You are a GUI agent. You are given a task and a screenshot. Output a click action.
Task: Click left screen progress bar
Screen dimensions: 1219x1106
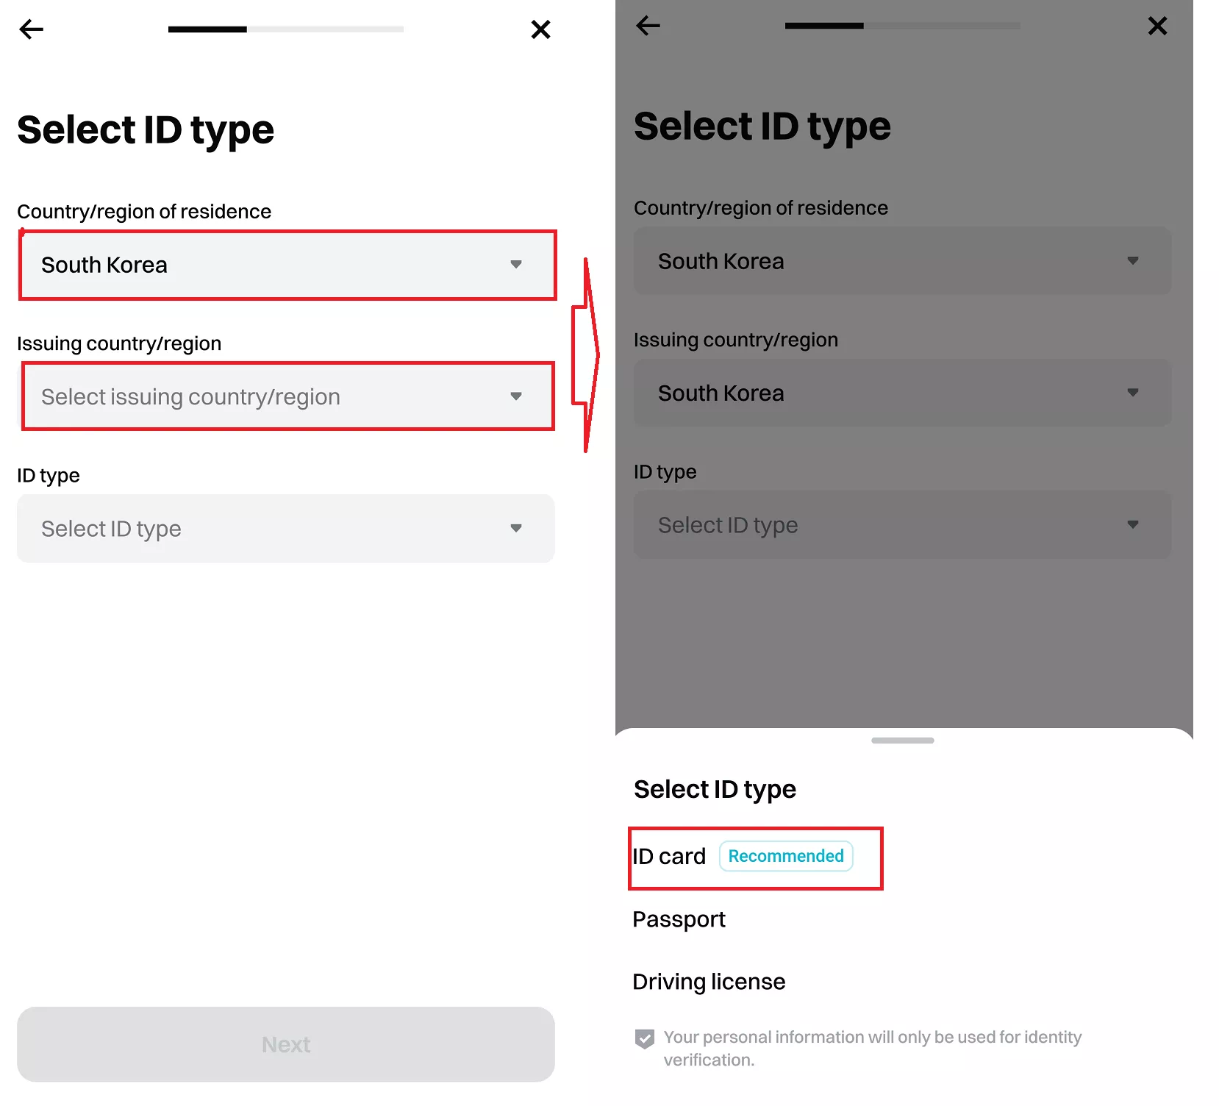tap(286, 29)
